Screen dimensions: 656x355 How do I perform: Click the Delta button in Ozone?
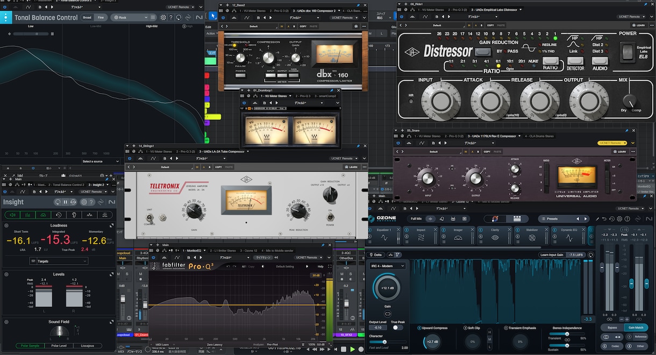pos(375,255)
